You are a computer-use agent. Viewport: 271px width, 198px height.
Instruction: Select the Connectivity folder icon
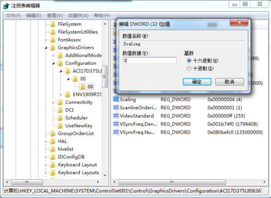[60, 102]
